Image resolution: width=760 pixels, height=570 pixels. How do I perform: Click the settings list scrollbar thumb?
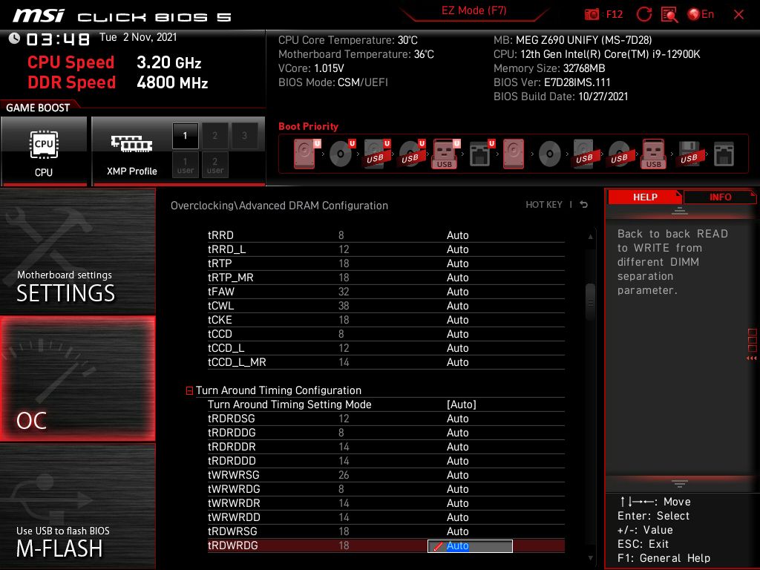click(590, 303)
